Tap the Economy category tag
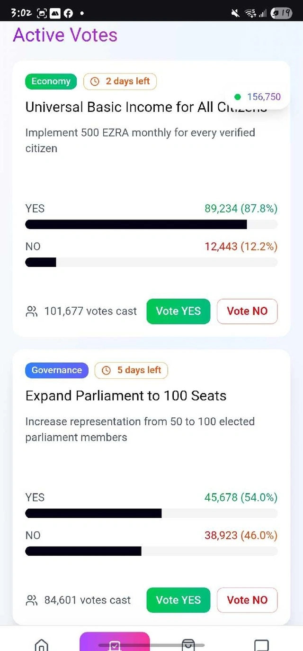Viewport: 303px width, 651px height. tap(51, 82)
